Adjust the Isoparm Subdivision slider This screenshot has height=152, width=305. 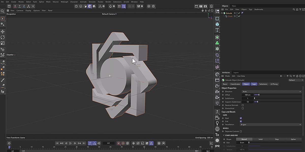coord(278,102)
